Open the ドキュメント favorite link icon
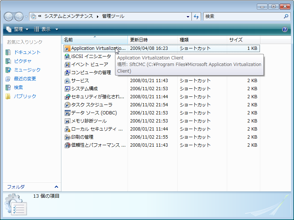 point(8,52)
